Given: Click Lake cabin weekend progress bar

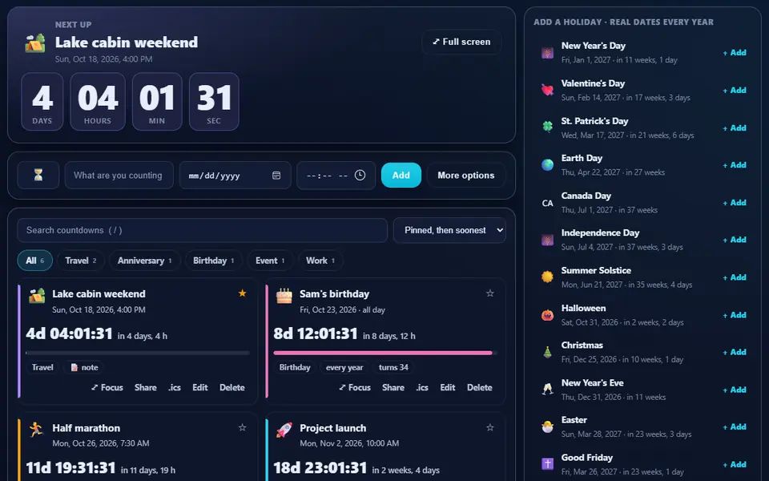Looking at the screenshot, I should click(137, 353).
